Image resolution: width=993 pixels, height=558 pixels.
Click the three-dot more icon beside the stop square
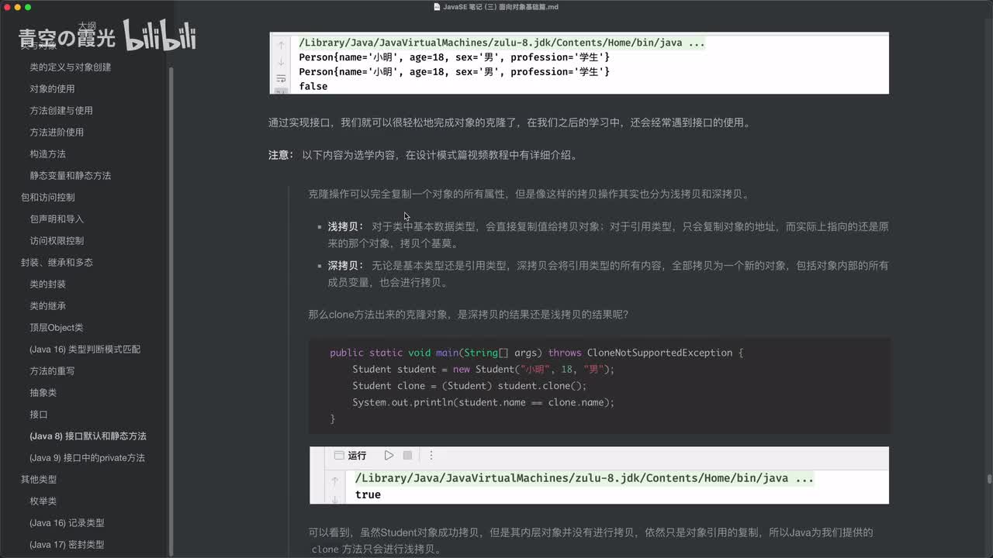pos(431,456)
